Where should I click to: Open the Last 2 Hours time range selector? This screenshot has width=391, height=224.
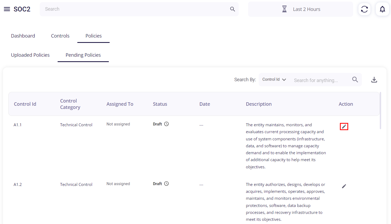tap(300, 9)
